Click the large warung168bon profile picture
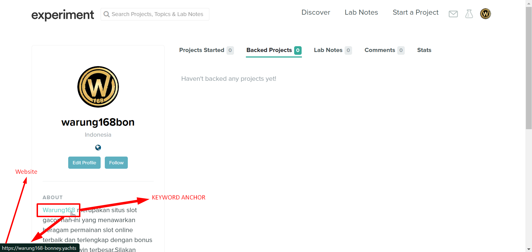 (x=98, y=87)
